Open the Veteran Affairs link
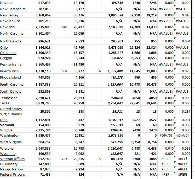Viewport: 195px width, 179px height. (12, 159)
